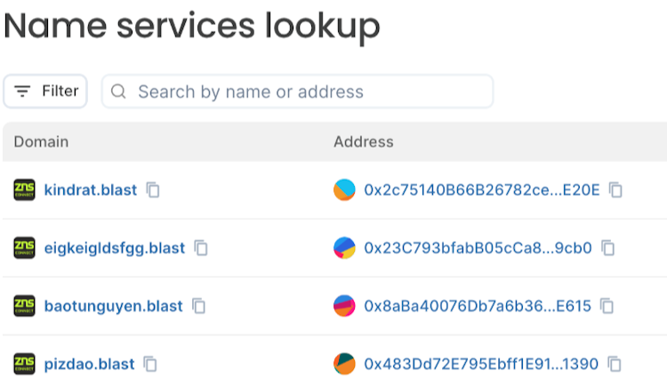Viewport: 667px width, 387px height.
Task: Open address link 0x2c75140B66B26782ce...E20E
Action: 482,190
